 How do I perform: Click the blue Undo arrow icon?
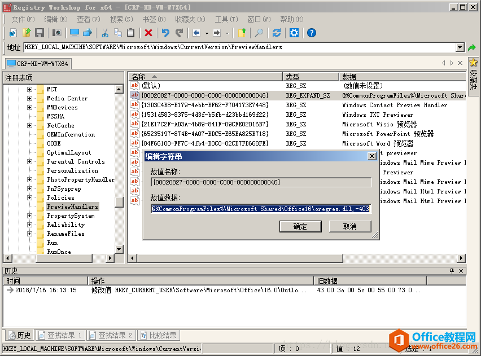point(165,33)
